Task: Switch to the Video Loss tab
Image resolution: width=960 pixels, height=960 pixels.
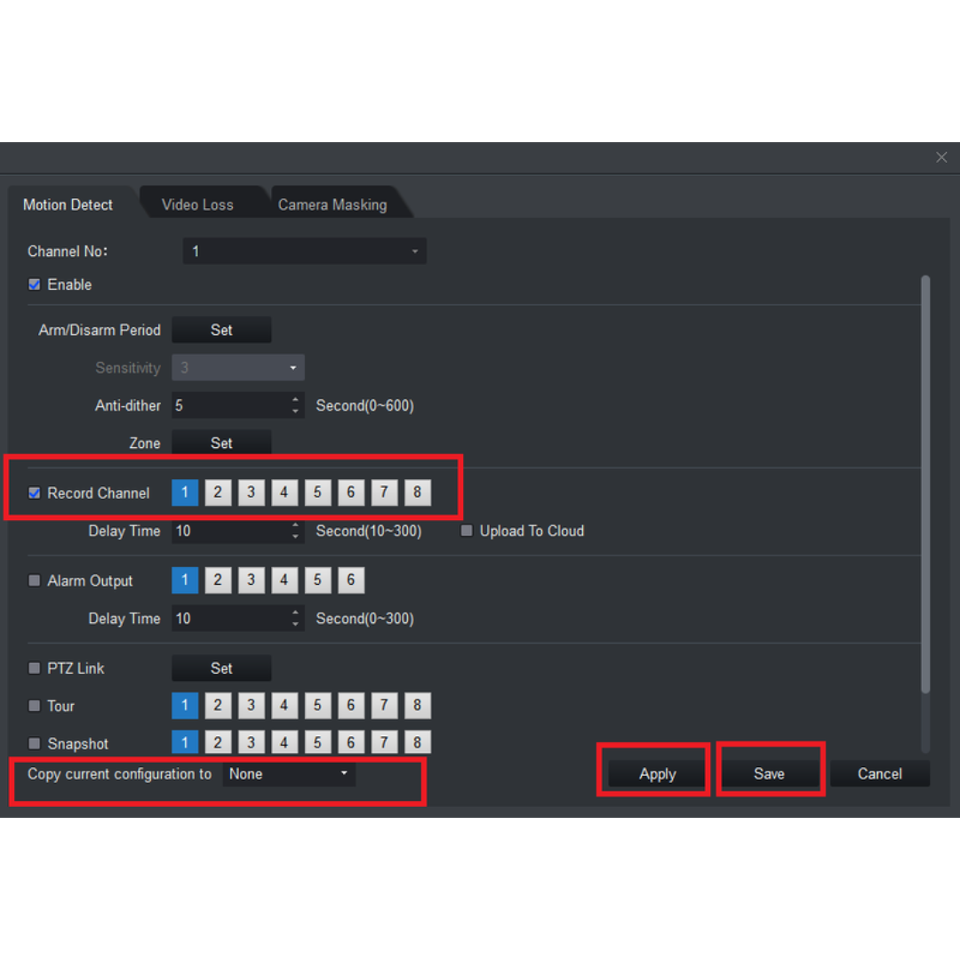Action: [197, 204]
